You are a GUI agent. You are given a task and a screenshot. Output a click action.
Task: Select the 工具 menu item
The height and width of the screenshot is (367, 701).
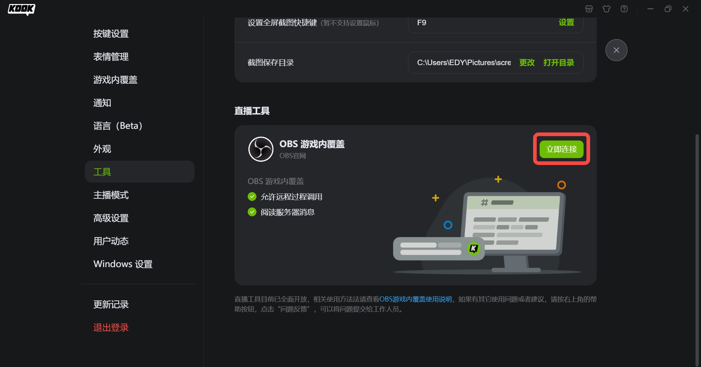click(140, 172)
